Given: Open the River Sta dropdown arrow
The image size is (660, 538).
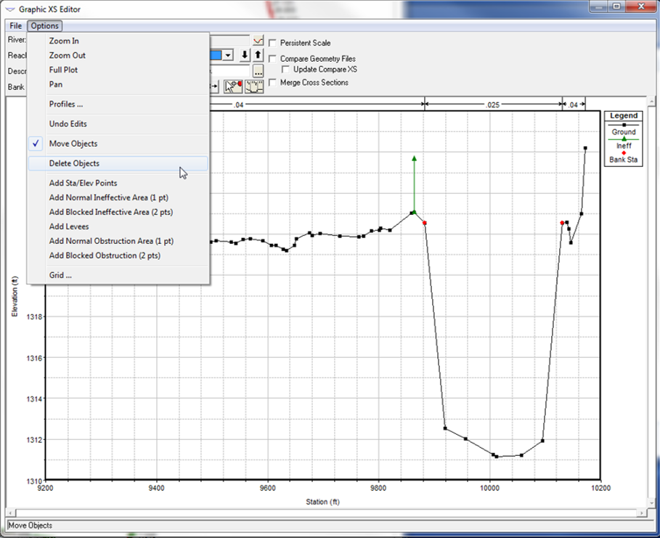Looking at the screenshot, I should (228, 55).
